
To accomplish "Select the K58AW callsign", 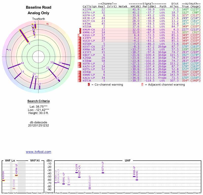I will click(87, 61).
